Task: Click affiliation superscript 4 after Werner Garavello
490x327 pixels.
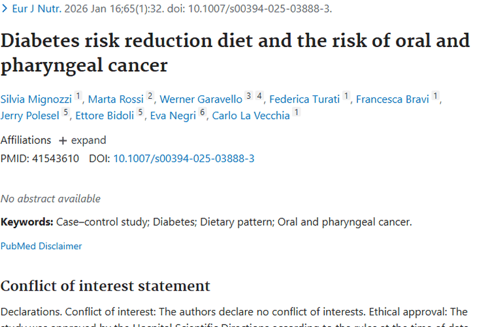Action: (259, 96)
